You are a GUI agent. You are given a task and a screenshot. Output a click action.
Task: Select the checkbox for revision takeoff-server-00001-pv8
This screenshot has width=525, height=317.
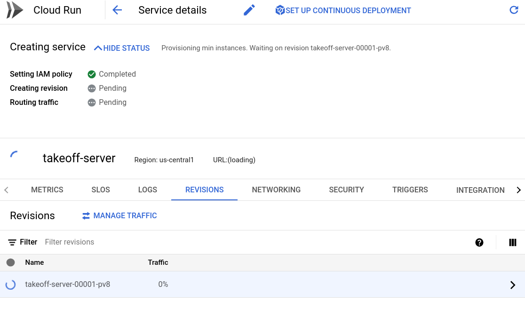tap(10, 285)
